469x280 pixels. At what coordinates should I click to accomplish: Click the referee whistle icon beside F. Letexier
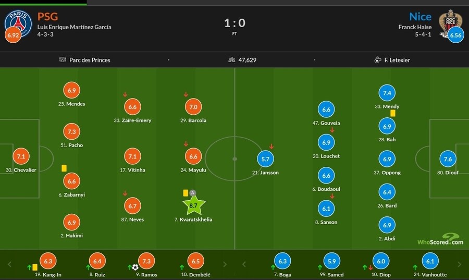pyautogui.click(x=378, y=60)
